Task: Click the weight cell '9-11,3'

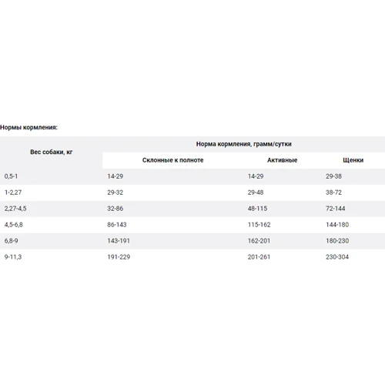Action: point(13,257)
